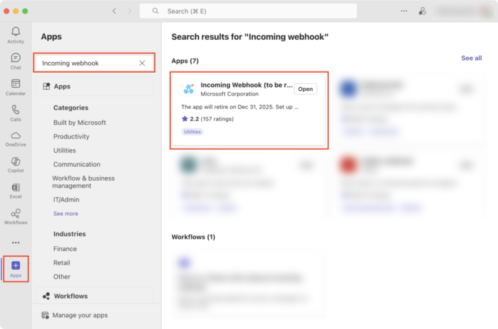Viewport: 498px width, 329px height.
Task: Select the Workflows section tab
Action: pos(95,295)
